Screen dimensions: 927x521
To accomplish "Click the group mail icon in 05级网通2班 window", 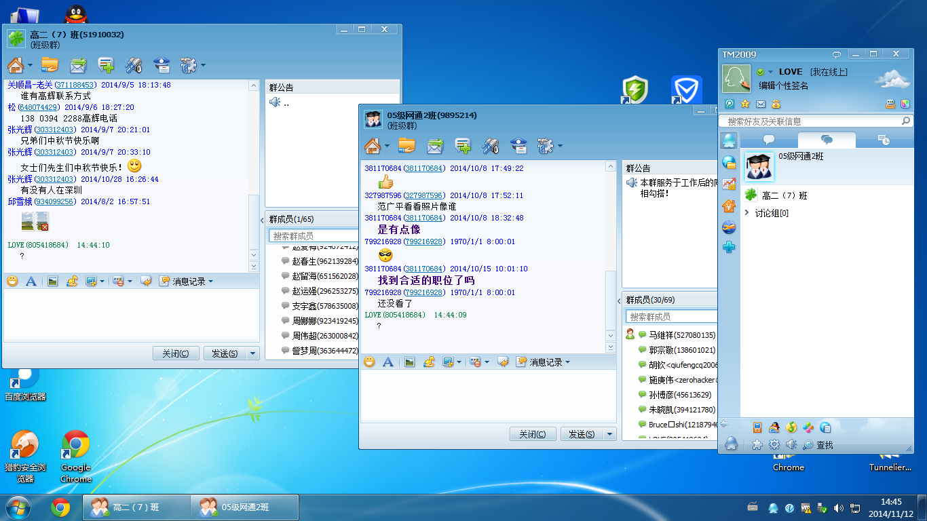I will click(435, 145).
